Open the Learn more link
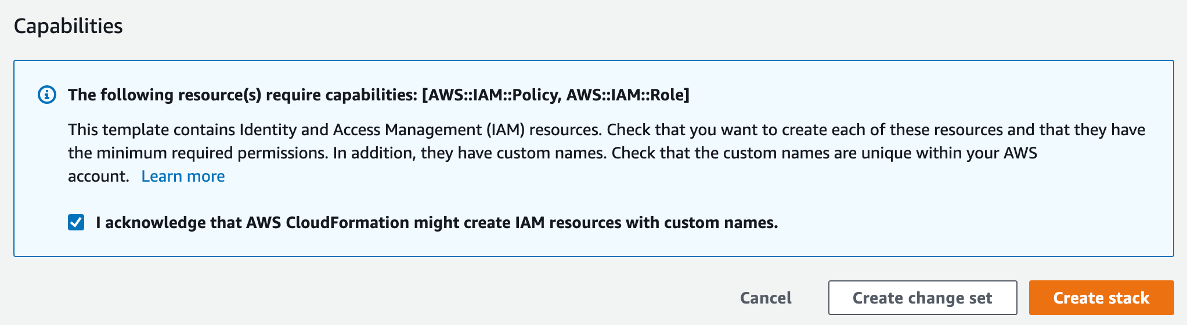 183,176
